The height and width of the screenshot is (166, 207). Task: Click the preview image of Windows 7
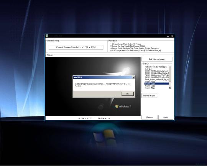point(93,86)
